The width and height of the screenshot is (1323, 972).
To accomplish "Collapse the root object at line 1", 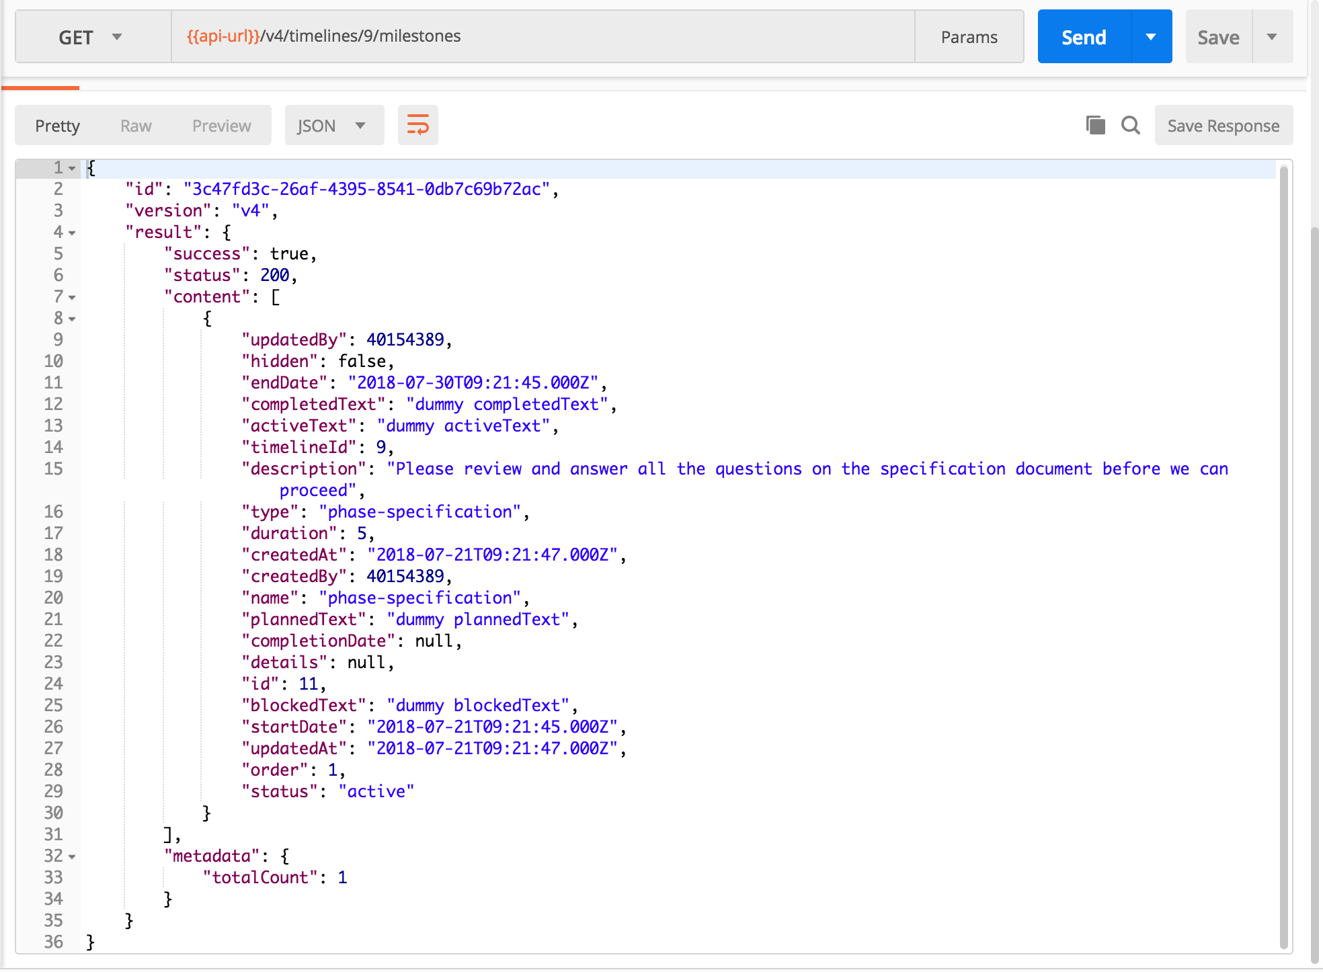I will point(72,169).
